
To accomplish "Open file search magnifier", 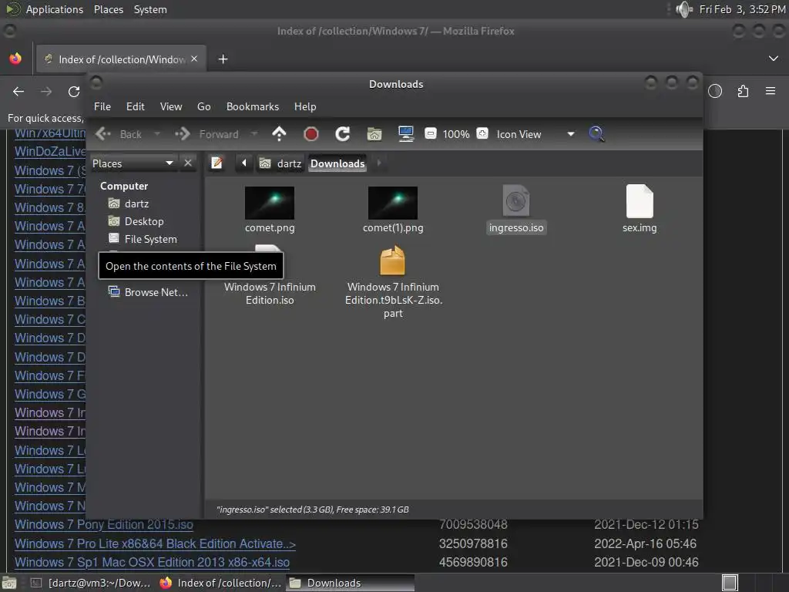I will (x=596, y=134).
